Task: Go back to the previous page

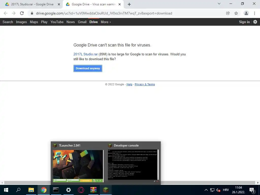Action: (x=6, y=13)
